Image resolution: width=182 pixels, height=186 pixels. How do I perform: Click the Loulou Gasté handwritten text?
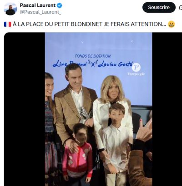point(116,64)
